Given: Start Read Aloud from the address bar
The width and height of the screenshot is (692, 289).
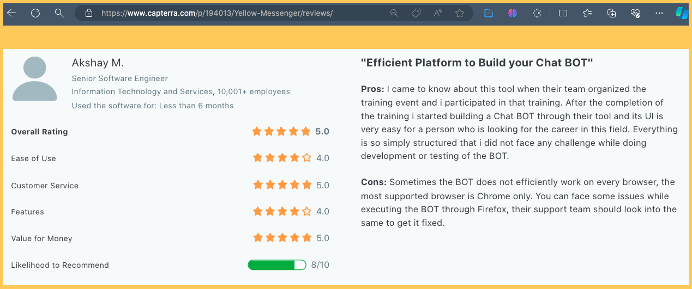Looking at the screenshot, I should coord(438,13).
